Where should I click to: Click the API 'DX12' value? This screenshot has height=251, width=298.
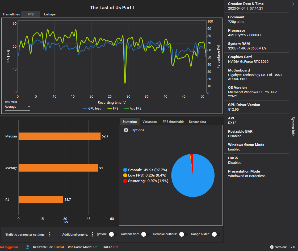(x=232, y=123)
